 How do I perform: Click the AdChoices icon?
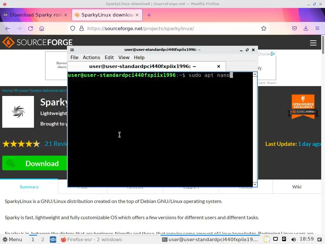coord(273,54)
